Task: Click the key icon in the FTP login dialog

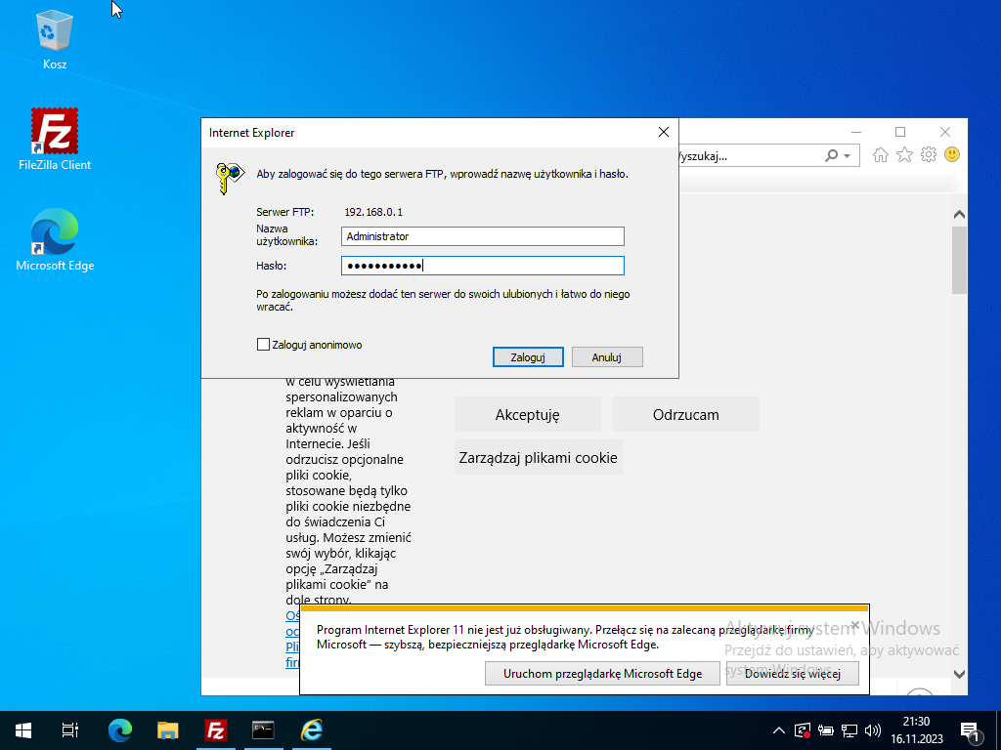Action: point(230,179)
